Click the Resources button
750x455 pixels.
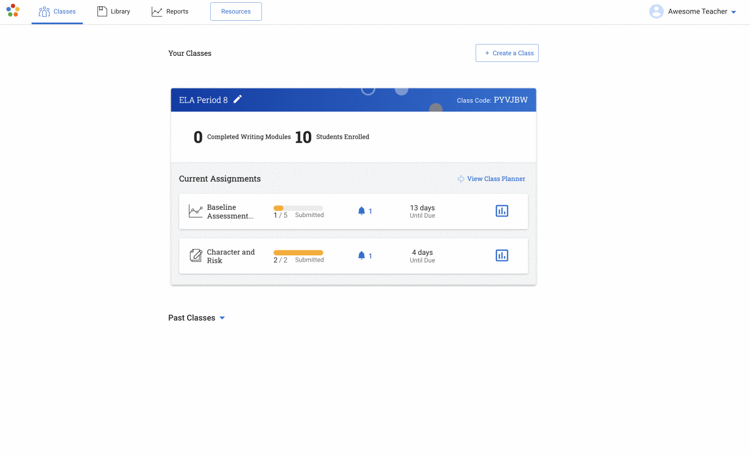click(x=236, y=11)
